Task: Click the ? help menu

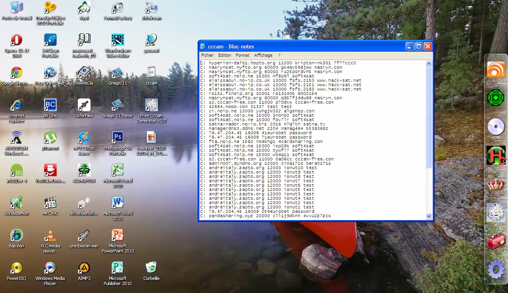Action: point(279,55)
